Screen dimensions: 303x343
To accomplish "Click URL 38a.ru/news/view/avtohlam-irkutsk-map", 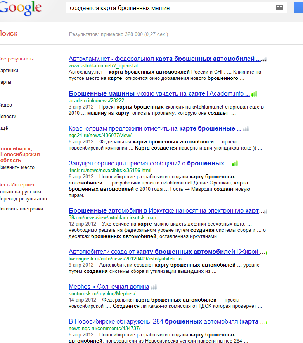I will coord(112,218).
